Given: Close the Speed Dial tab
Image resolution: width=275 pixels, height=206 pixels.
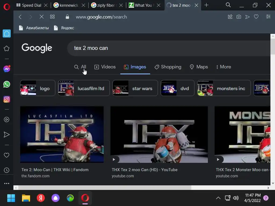Looking at the screenshot, I should 46,5.
